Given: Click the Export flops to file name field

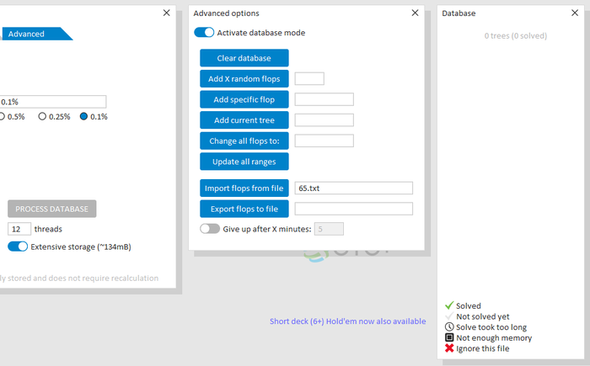Looking at the screenshot, I should point(354,209).
